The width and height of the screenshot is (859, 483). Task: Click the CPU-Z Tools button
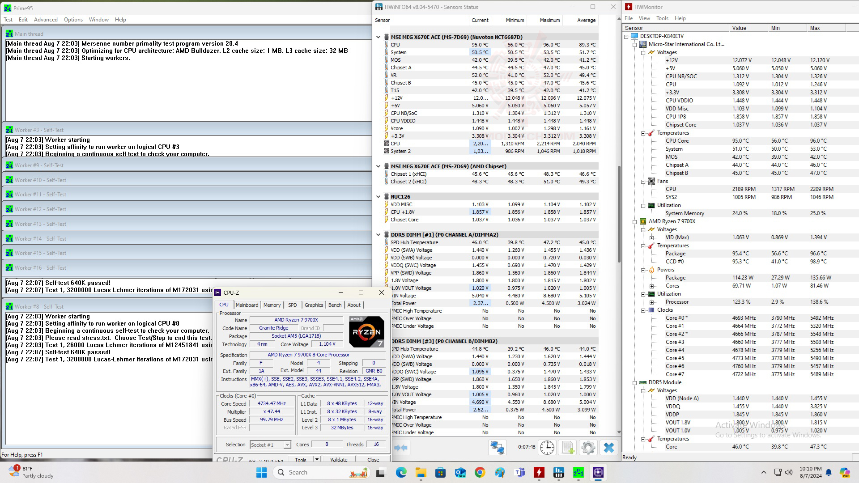point(301,459)
